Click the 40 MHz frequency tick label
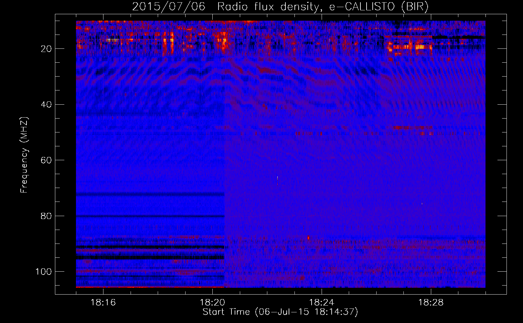 coord(47,105)
